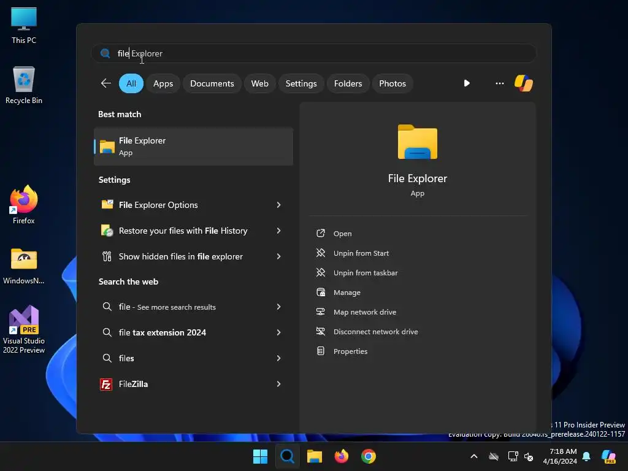This screenshot has width=628, height=471.
Task: Expand File Explorer Options result chevron
Action: point(279,205)
